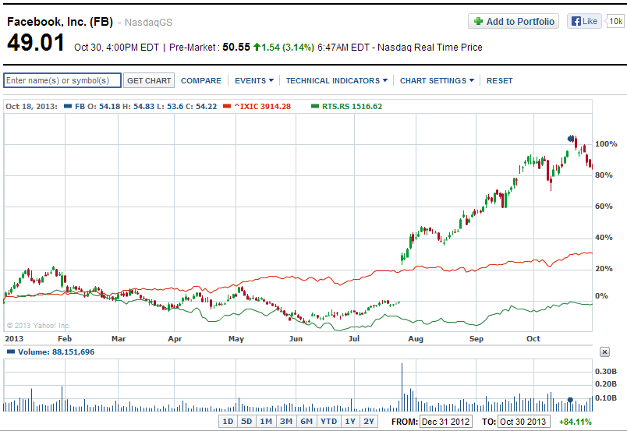Select the 3M time range tab
The width and height of the screenshot is (627, 431).
(286, 422)
